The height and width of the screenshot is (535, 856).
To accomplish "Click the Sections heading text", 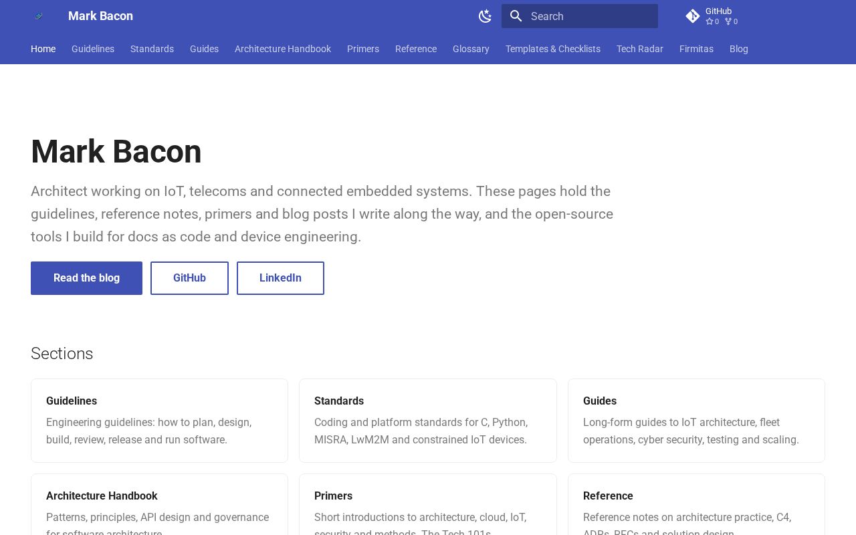I will 62,354.
